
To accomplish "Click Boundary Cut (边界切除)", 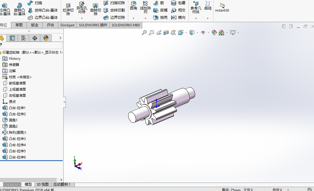I will [x=114, y=18].
